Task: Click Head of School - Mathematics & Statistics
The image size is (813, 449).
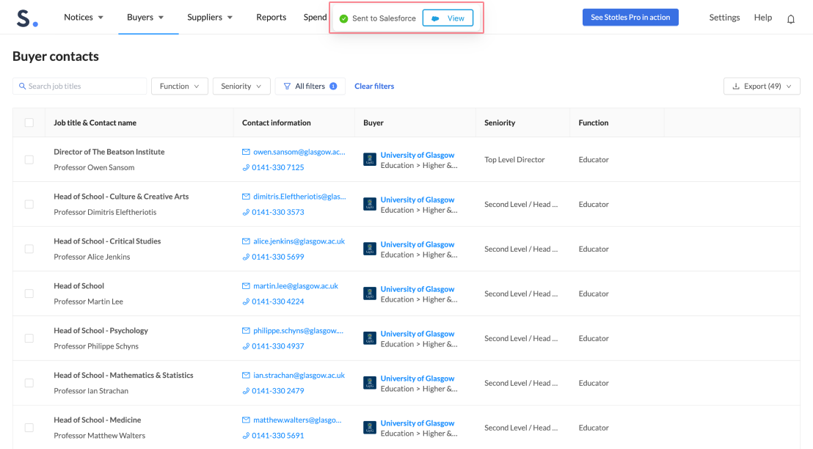Action: pos(123,376)
